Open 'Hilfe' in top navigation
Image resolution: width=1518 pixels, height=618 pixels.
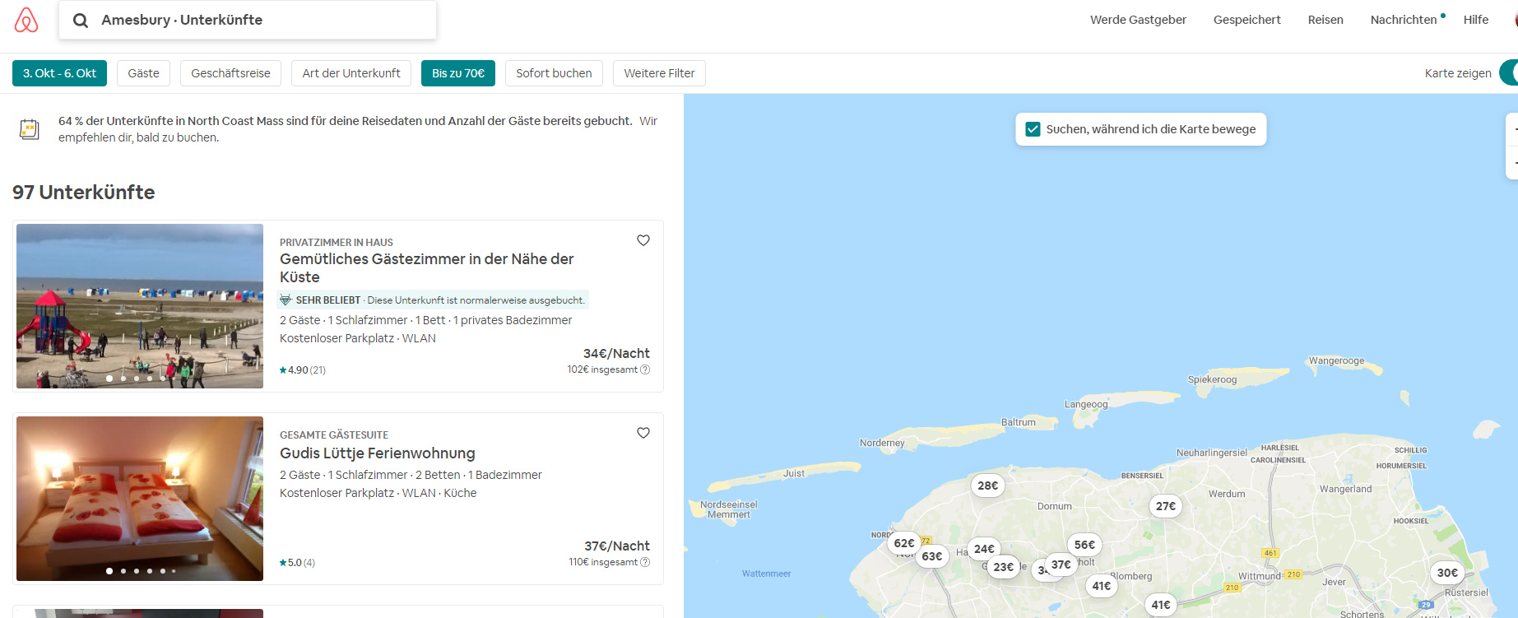[1476, 20]
